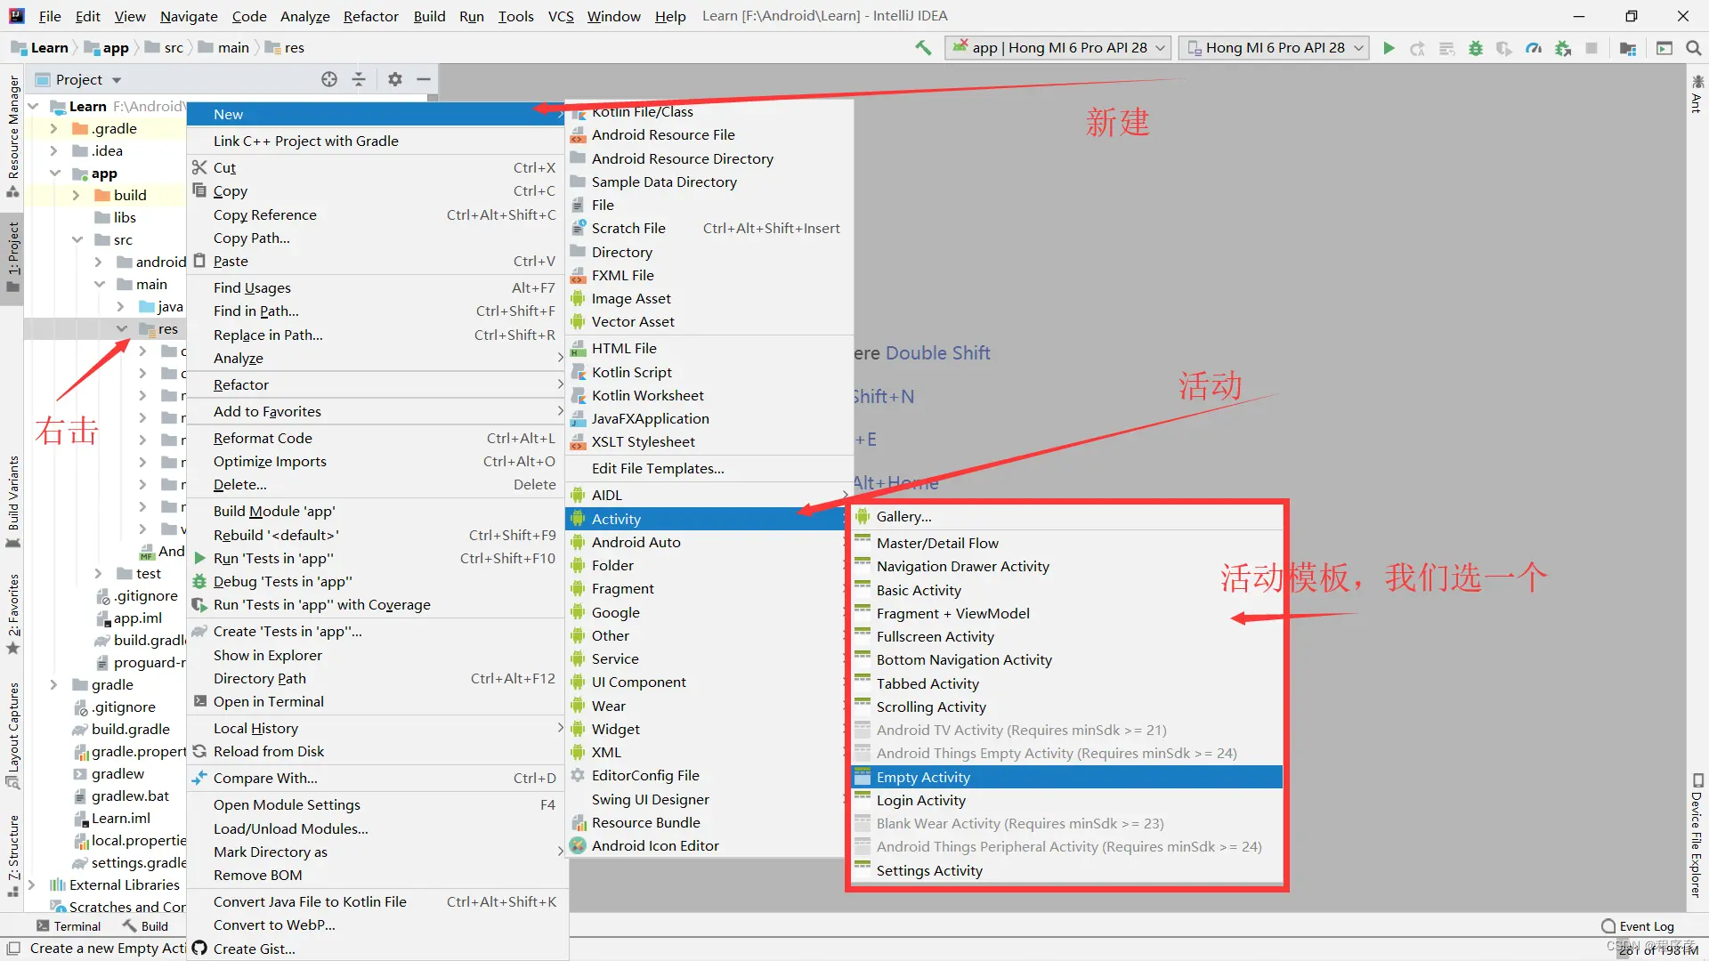Choose Activity in the New submenu
This screenshot has width=1709, height=961.
click(x=707, y=519)
